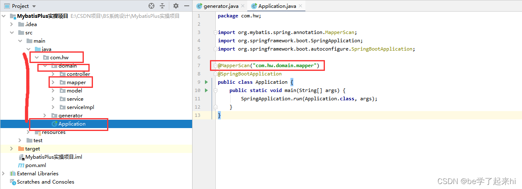Select the .idea folder
Image resolution: width=522 pixels, height=189 pixels.
click(x=31, y=24)
